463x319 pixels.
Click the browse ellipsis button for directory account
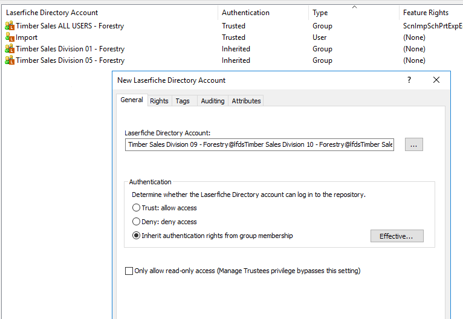tap(413, 144)
